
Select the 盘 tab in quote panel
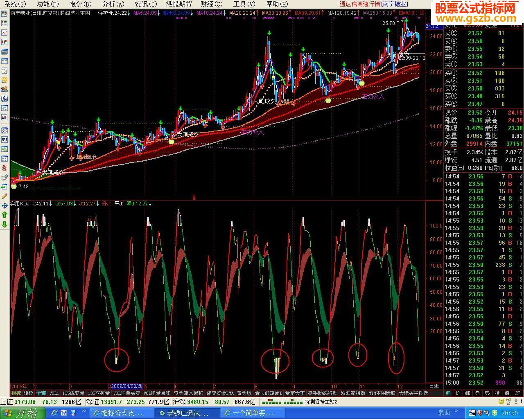pyautogui.click(x=477, y=393)
